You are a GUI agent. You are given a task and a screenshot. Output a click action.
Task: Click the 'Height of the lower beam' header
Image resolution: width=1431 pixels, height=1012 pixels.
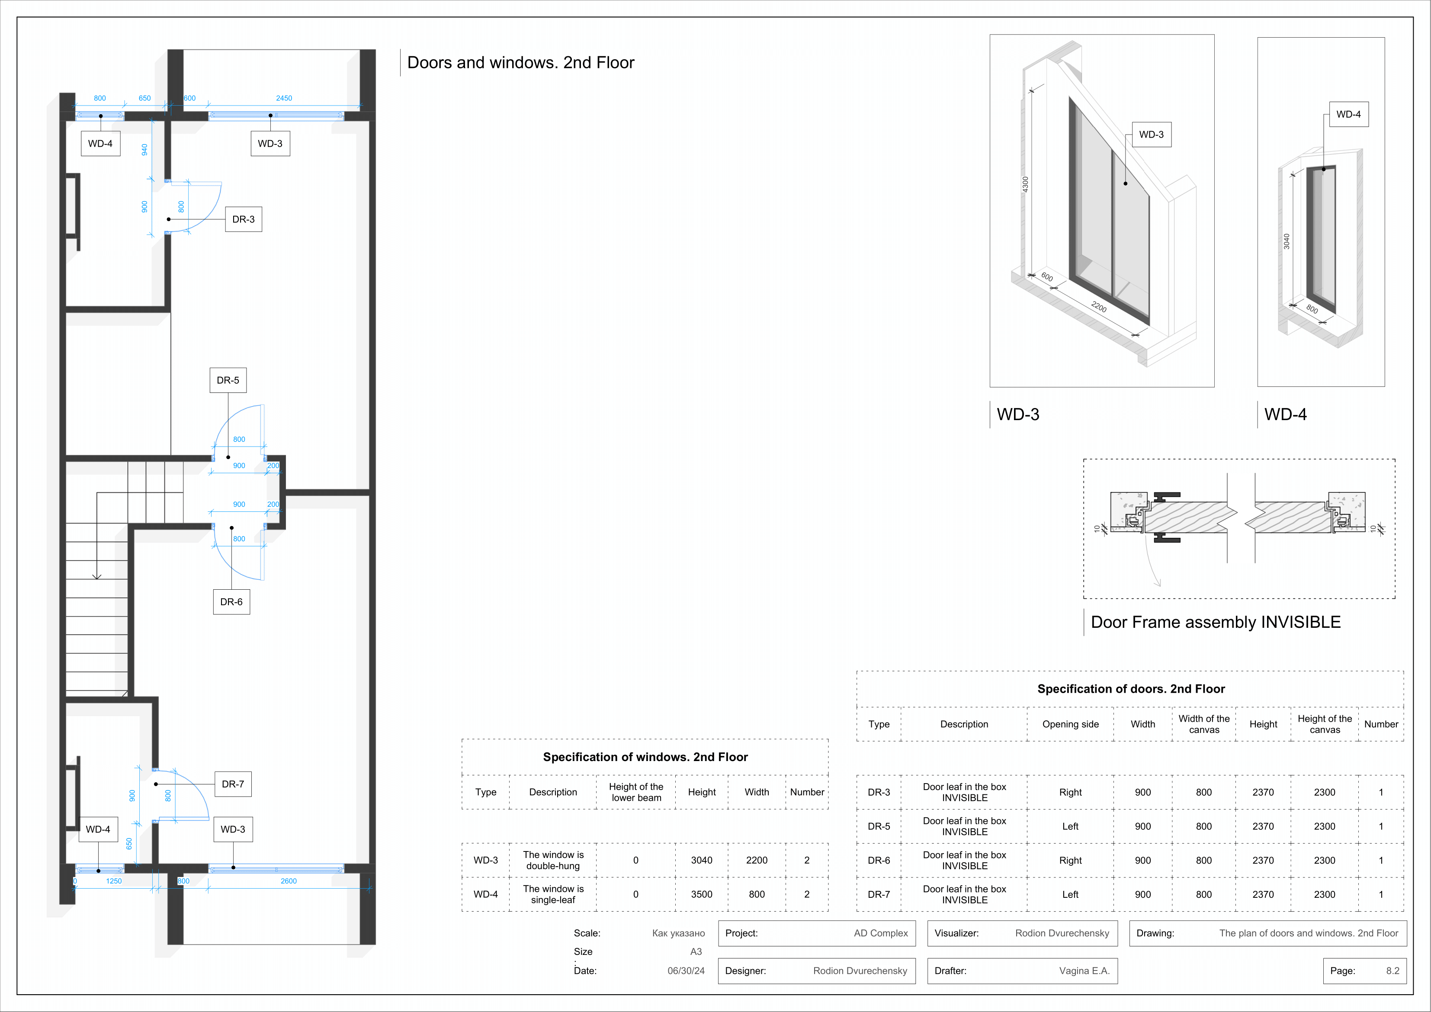coord(636,793)
